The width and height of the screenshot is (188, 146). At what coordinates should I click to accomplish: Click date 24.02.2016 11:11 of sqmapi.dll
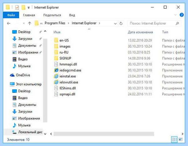tap(140, 94)
